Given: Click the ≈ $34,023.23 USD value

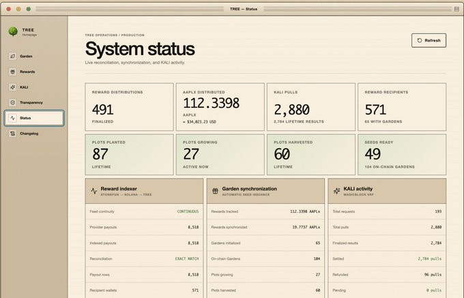Looking at the screenshot, I should [x=199, y=122].
